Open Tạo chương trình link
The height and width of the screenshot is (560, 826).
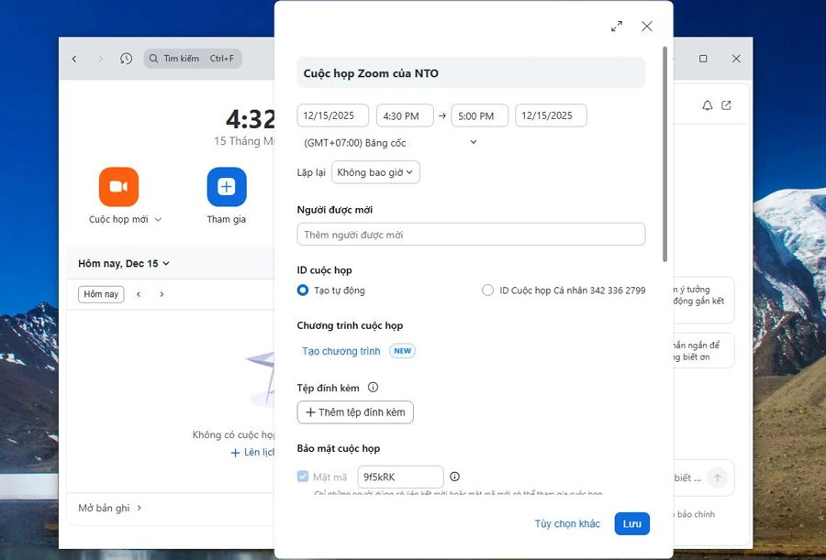(339, 350)
